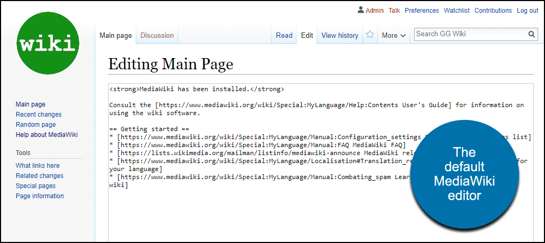This screenshot has height=243, width=545.
Task: Select the Read tab
Action: 284,36
